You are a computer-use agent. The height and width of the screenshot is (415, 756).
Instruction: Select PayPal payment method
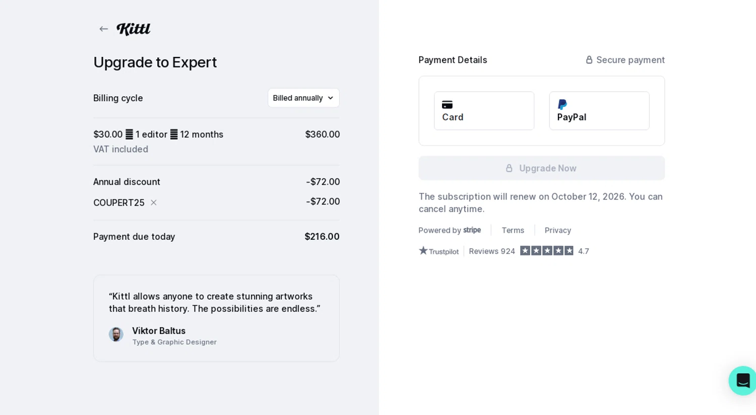pyautogui.click(x=599, y=111)
